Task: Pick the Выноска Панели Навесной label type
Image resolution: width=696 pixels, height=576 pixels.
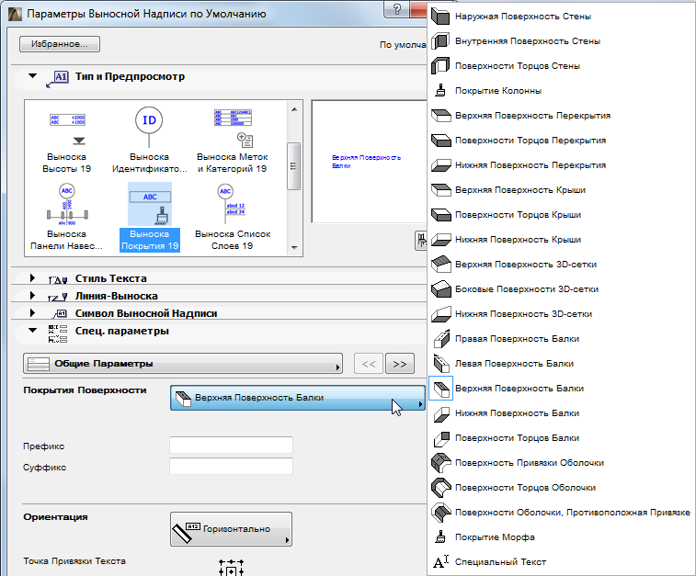Action: point(66,218)
